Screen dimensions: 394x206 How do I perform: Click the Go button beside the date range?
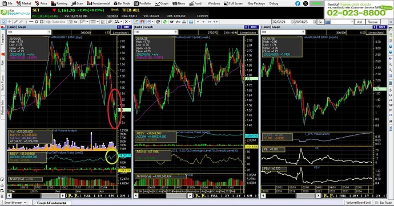[320, 22]
